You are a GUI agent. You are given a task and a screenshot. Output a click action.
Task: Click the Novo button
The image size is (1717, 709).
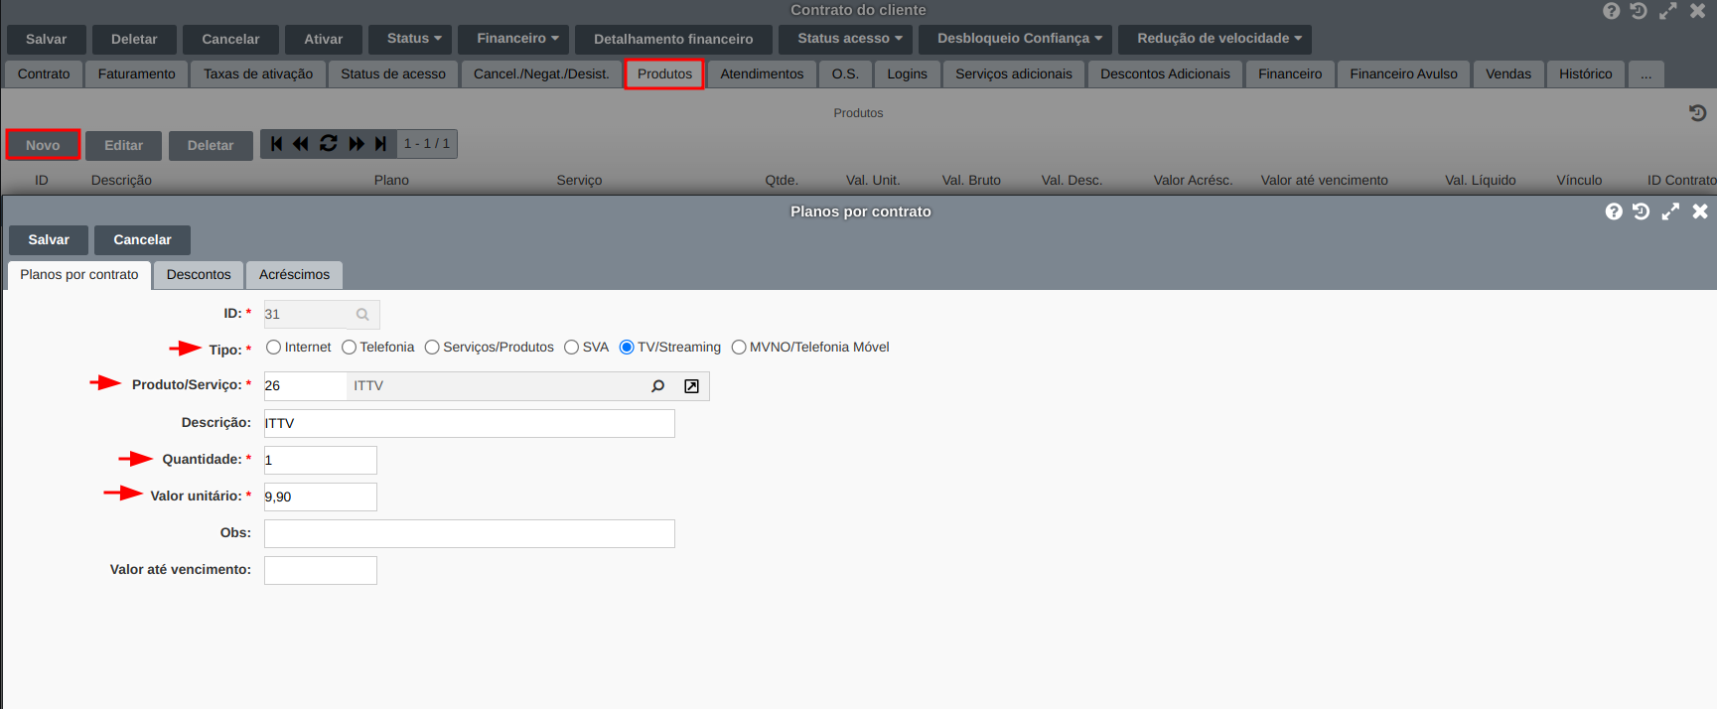click(x=43, y=145)
